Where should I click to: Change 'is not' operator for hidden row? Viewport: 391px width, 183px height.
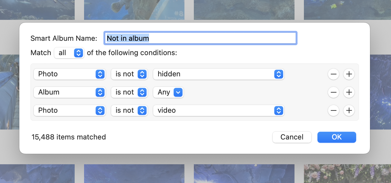click(x=129, y=74)
